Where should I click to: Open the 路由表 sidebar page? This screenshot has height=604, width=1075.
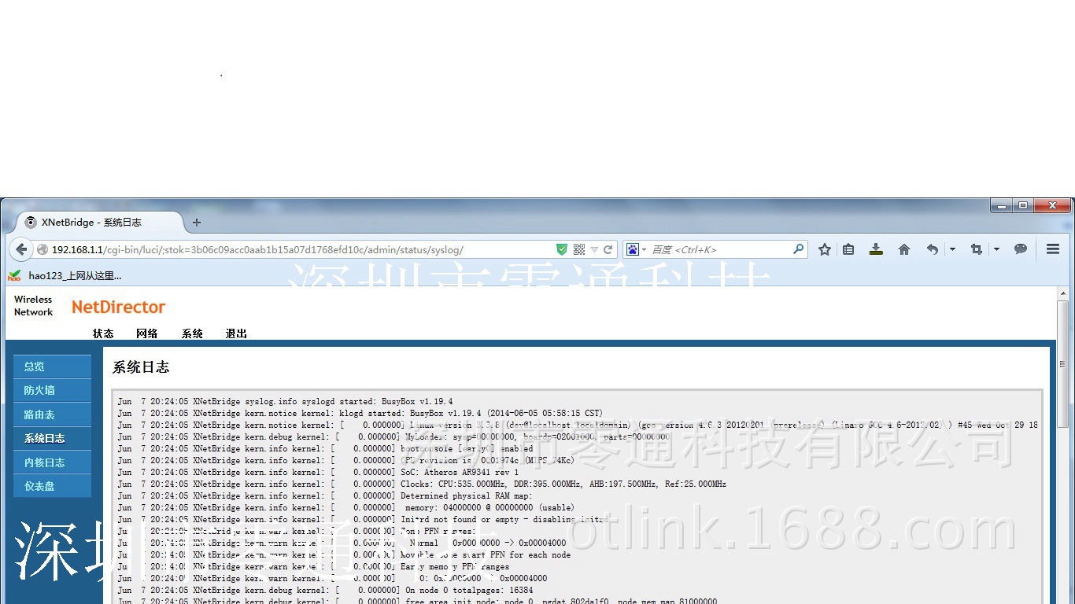52,414
